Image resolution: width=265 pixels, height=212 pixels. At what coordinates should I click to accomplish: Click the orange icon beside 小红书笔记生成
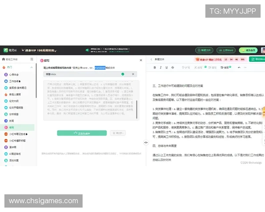click(x=6, y=134)
